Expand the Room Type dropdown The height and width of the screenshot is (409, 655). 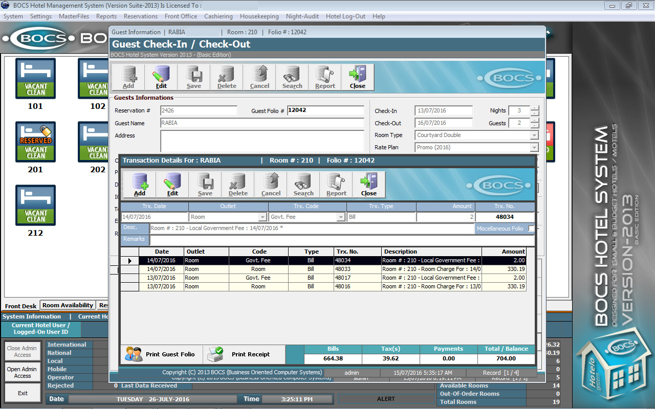534,135
